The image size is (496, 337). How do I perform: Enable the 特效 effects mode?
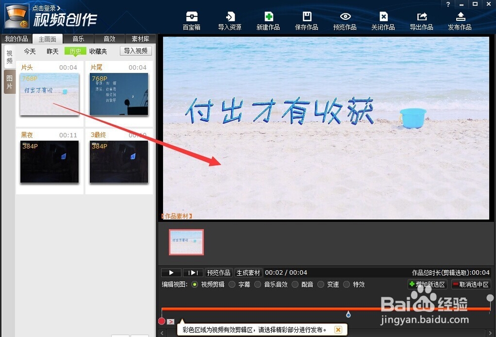tap(356, 284)
